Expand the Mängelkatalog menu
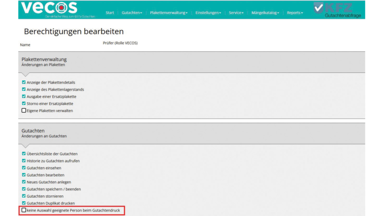 click(265, 13)
